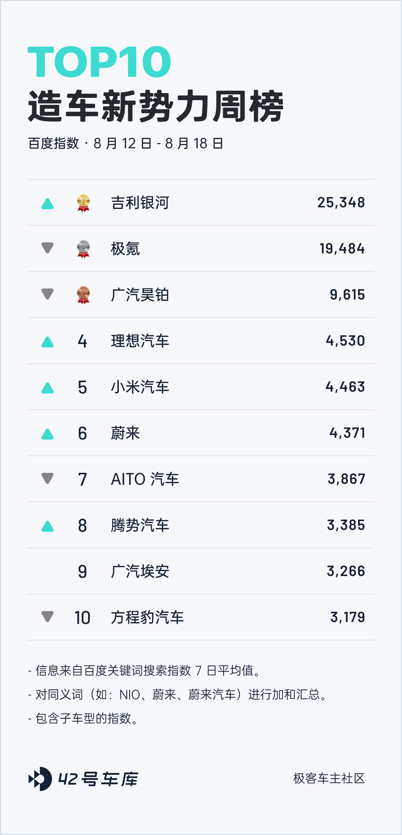Screen dimensions: 402x835
Task: Click the green up arrow for 理想汽车
Action: (x=47, y=342)
